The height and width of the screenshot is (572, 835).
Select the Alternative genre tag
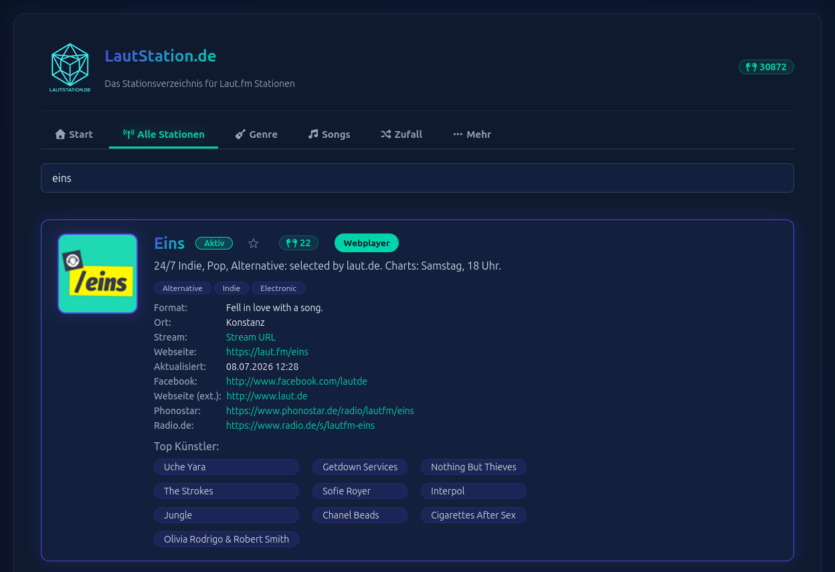183,288
